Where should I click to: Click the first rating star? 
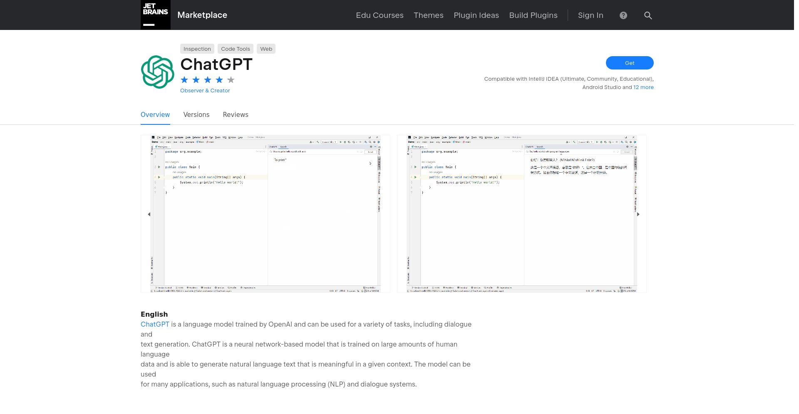click(x=184, y=80)
